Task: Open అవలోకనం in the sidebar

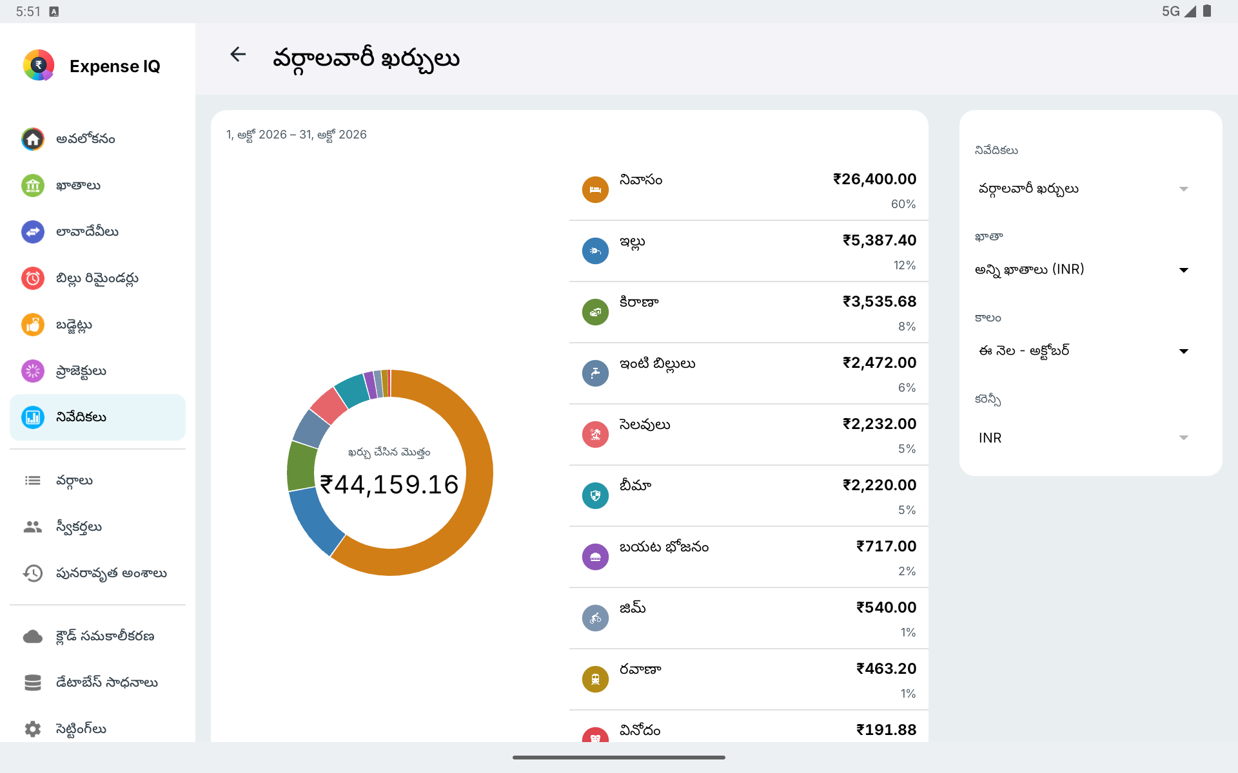Action: 97,139
